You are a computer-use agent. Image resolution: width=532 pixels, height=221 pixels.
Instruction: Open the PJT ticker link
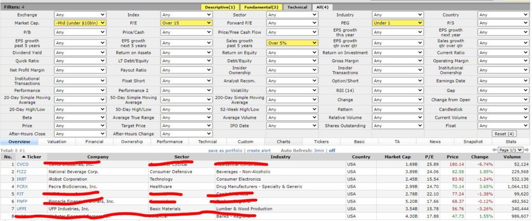[x=20, y=194]
